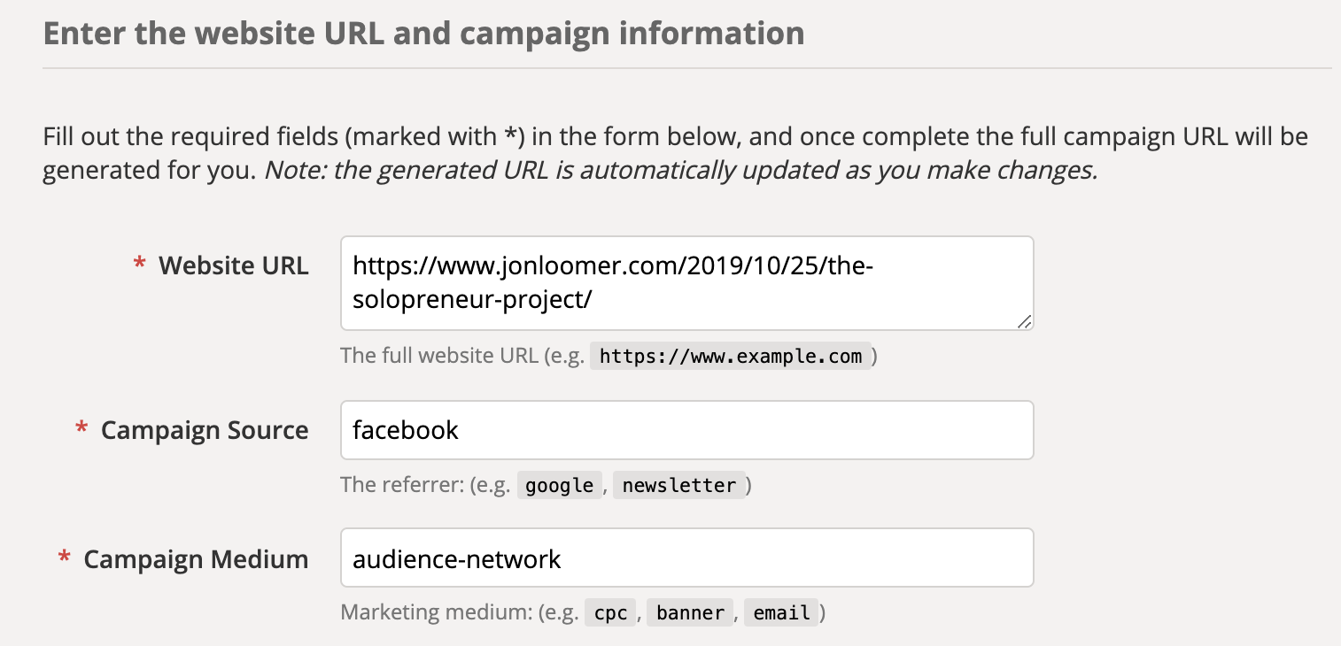The image size is (1341, 646).
Task: Click the banner example chip
Action: click(x=691, y=612)
